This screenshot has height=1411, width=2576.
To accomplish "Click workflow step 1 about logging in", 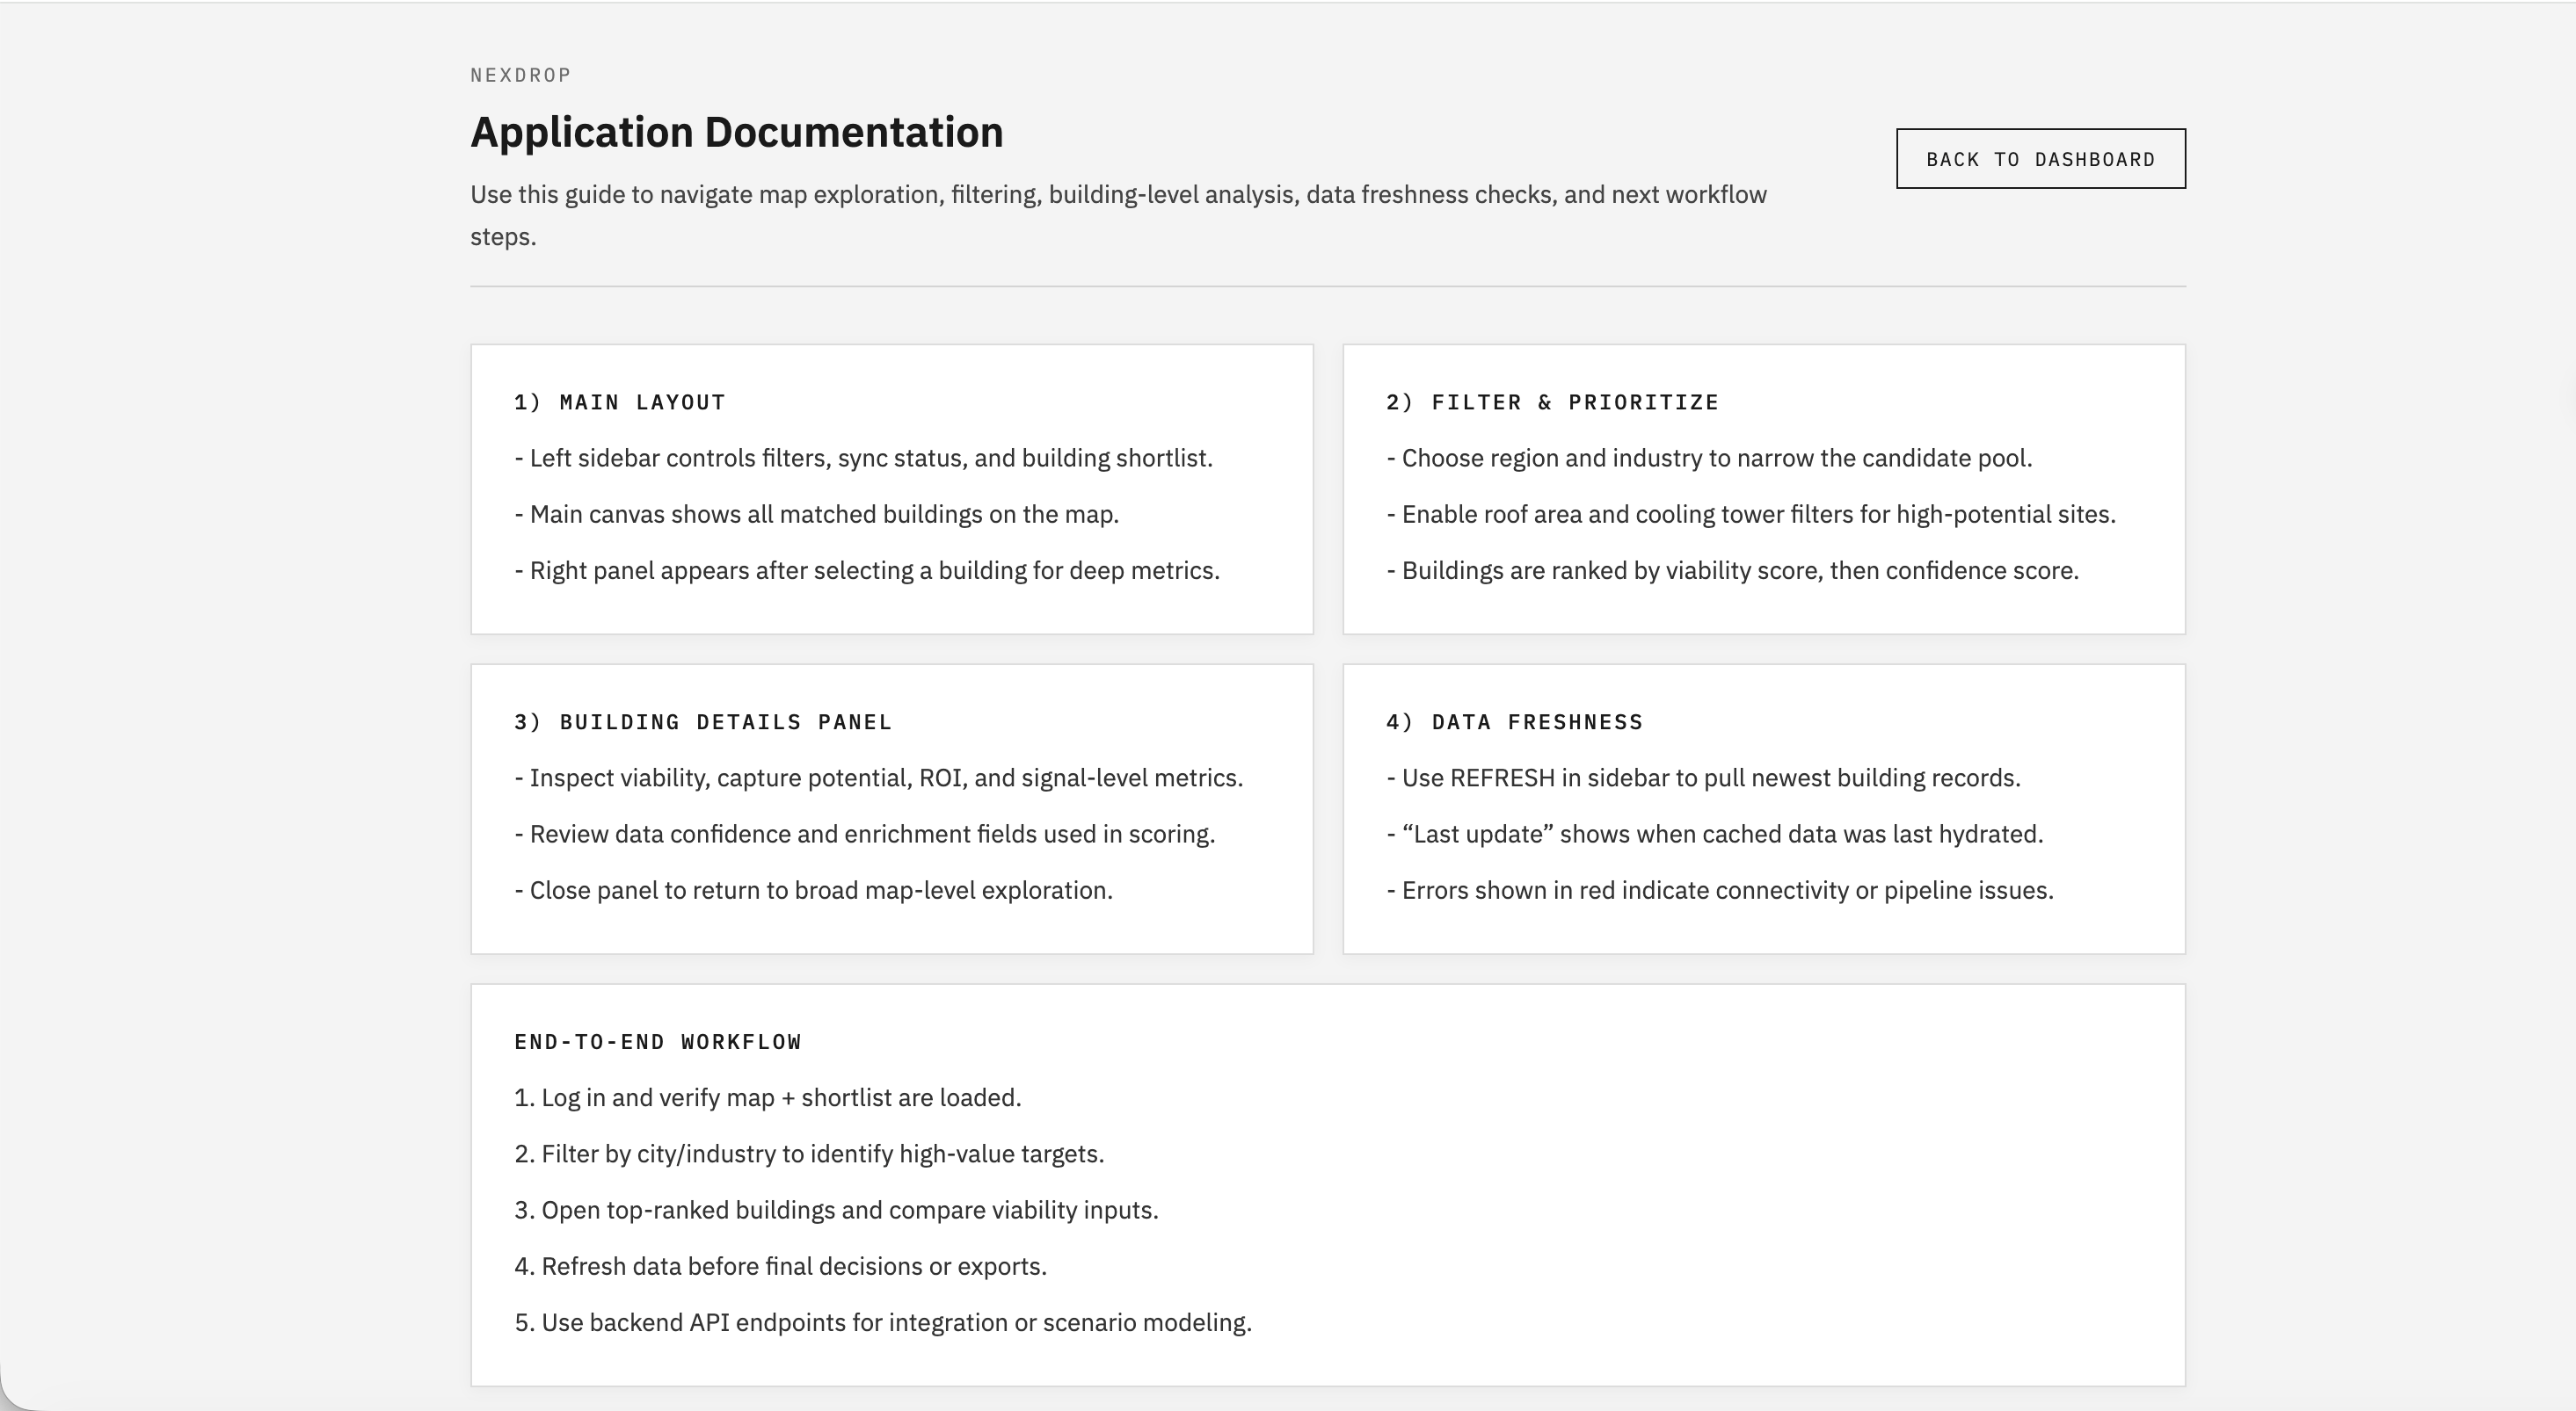I will pos(767,1098).
